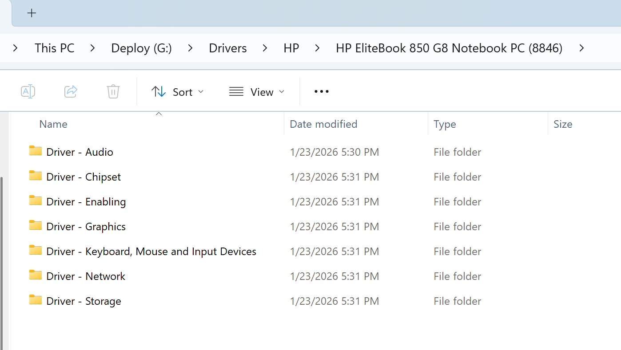Select the Driver - Audio folder icon

pos(36,151)
